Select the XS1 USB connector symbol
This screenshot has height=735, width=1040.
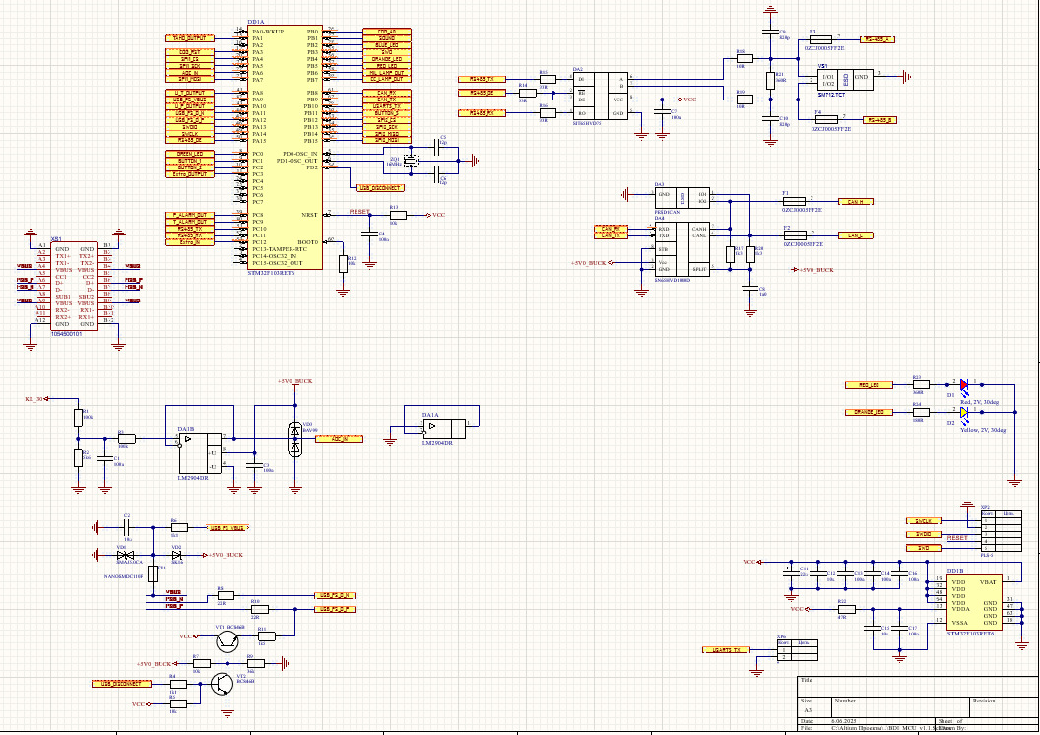click(74, 286)
